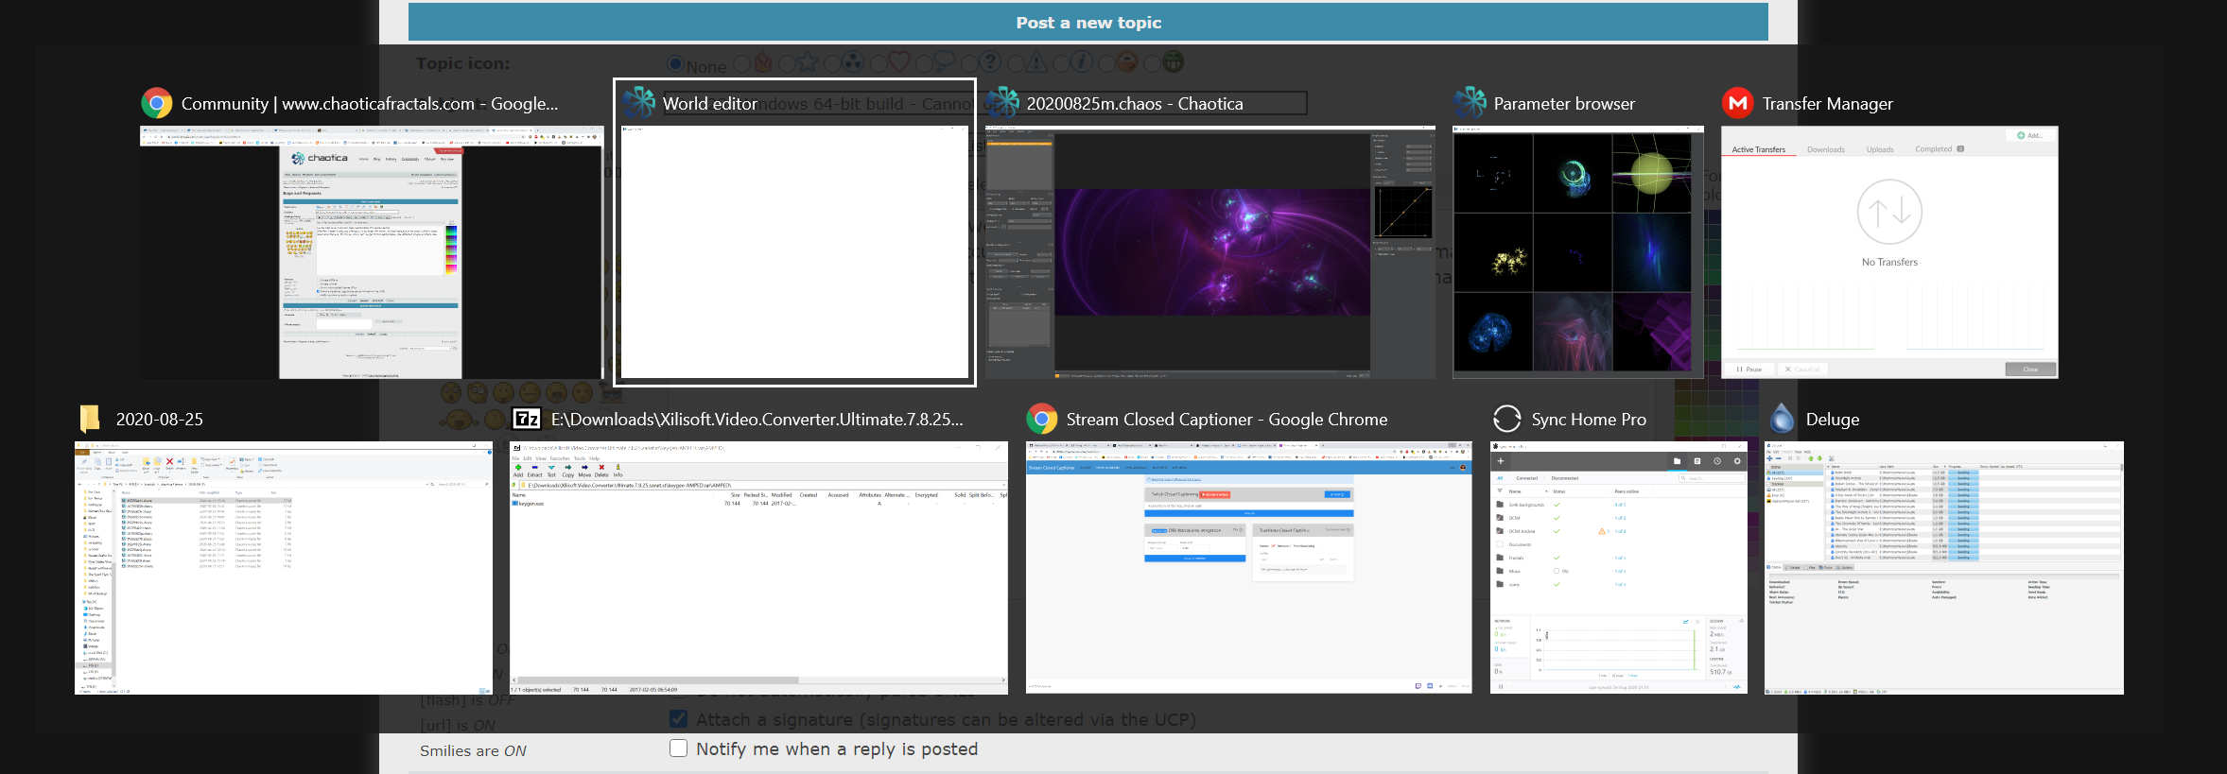
Task: Click the '20200825m.chaos - Chaotica' title text
Action: pos(1135,104)
